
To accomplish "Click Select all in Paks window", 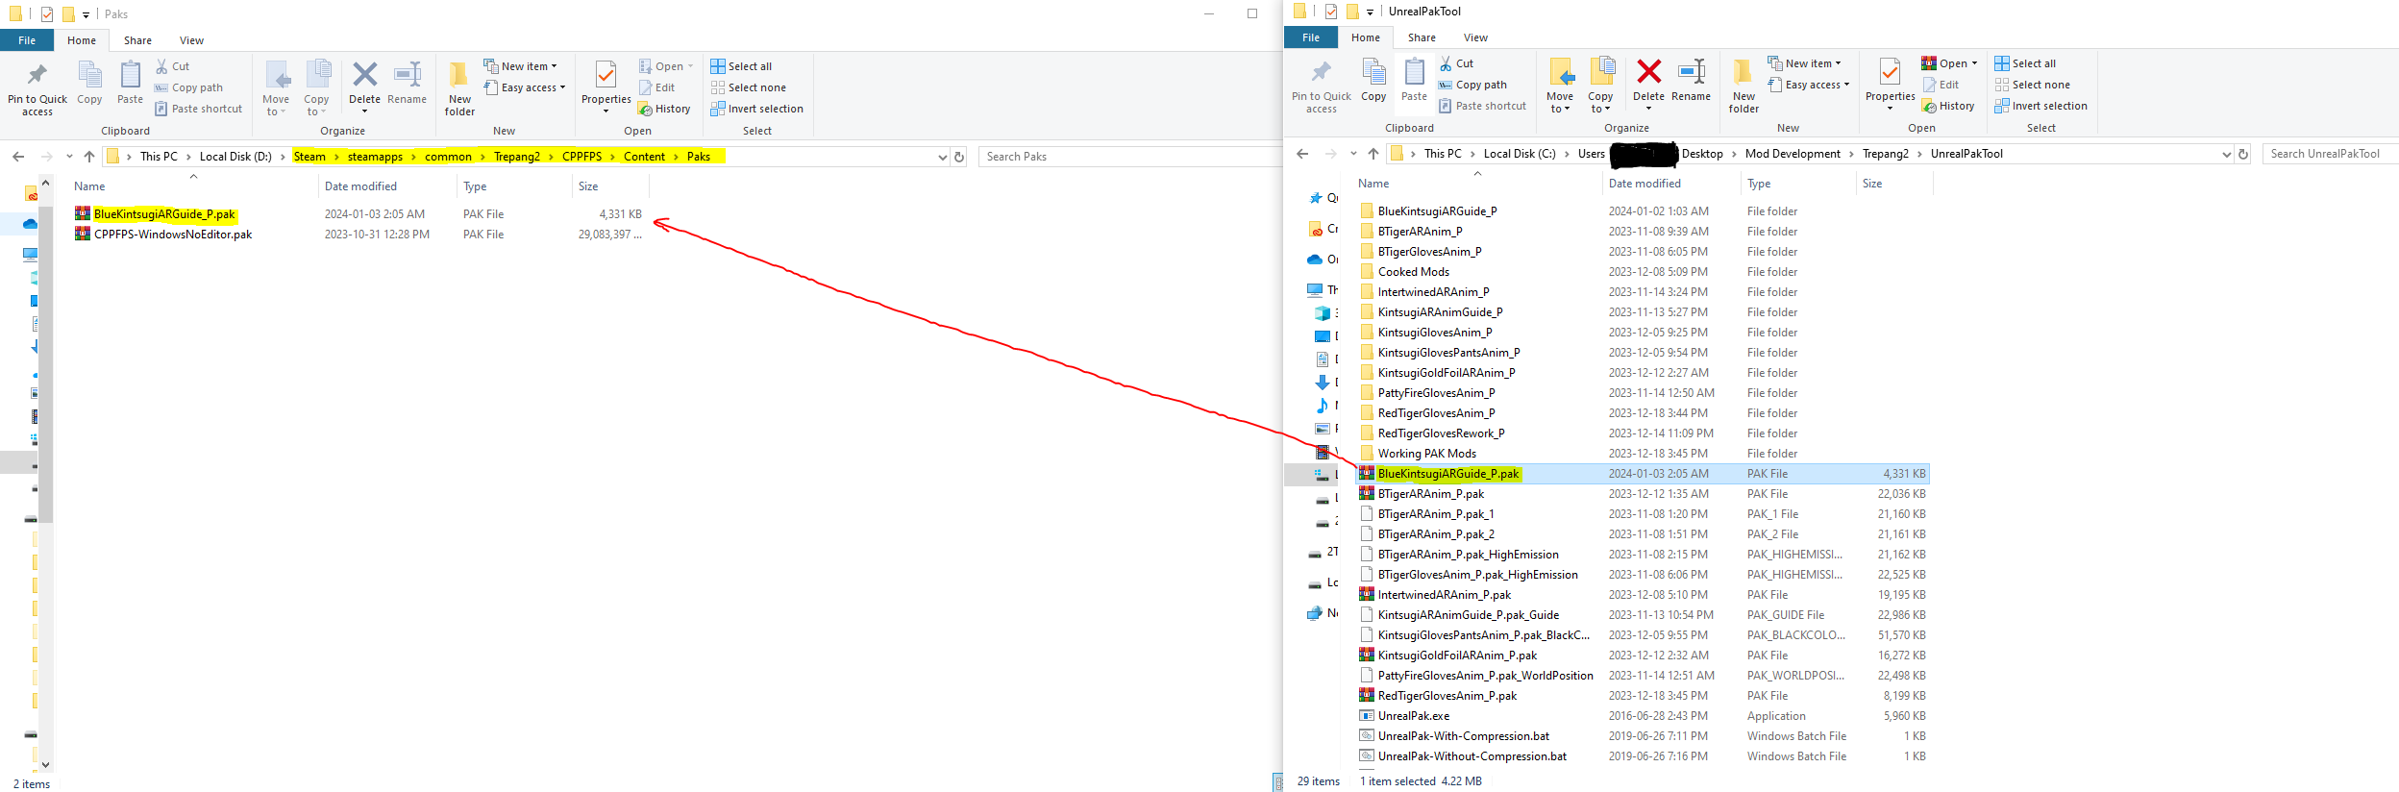I will 741,66.
